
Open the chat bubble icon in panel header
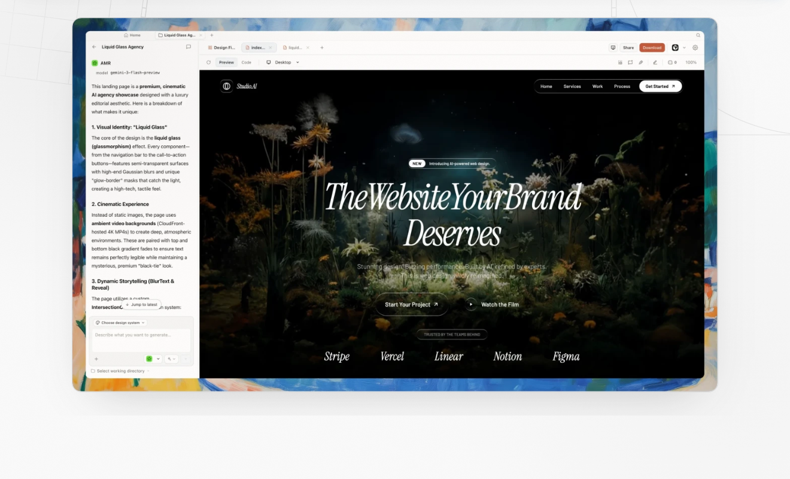click(189, 47)
